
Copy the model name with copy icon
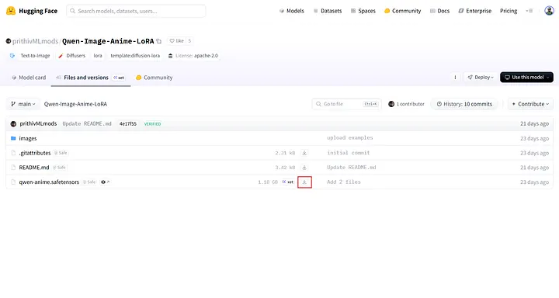coord(159,41)
